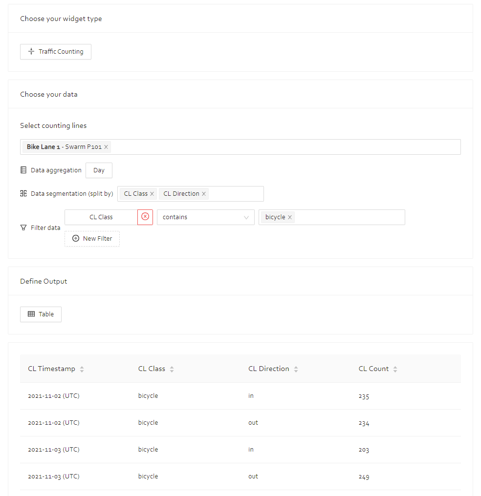Viewport: 481px width, 496px height.
Task: Select the Traffic Counting widget type
Action: pos(56,52)
